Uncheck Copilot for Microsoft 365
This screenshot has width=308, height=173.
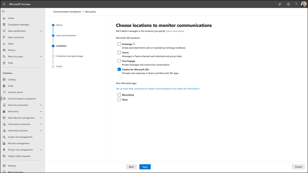(119, 69)
